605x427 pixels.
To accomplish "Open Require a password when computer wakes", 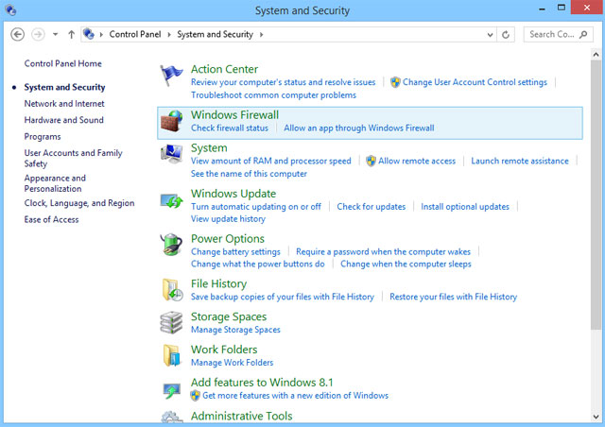I will point(383,252).
